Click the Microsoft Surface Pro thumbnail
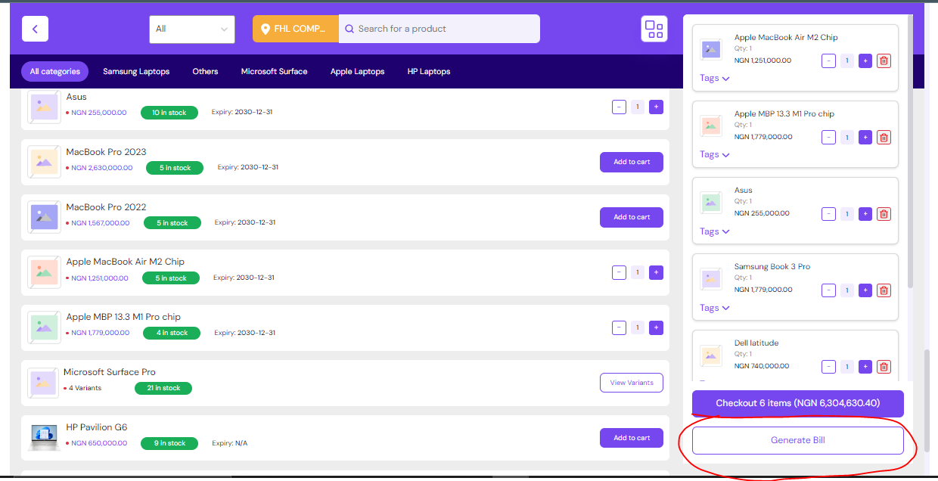This screenshot has height=481, width=938. pyautogui.click(x=43, y=383)
